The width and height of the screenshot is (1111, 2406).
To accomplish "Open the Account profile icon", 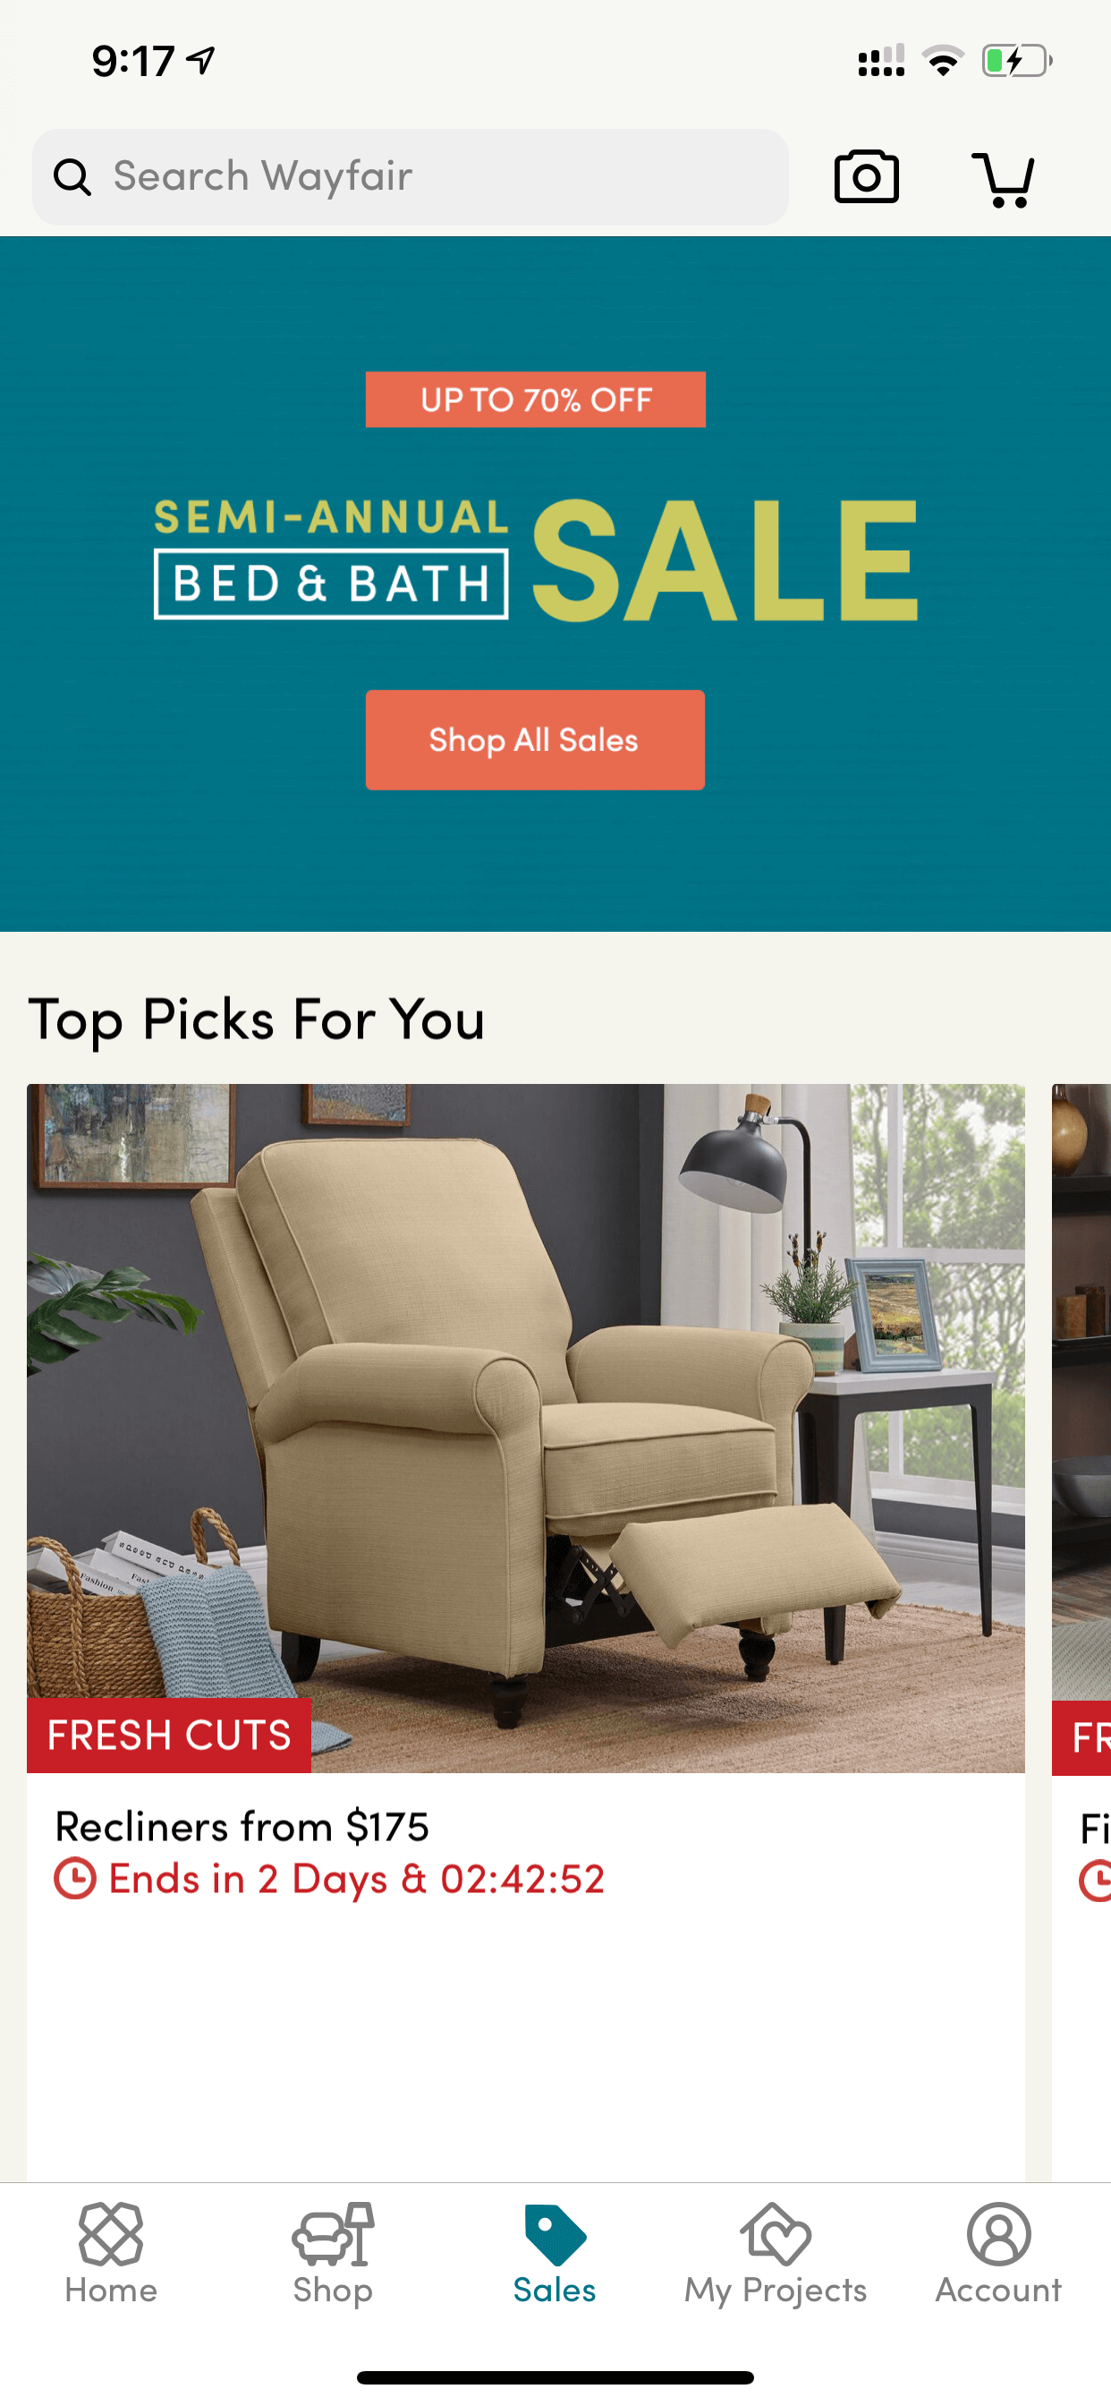I will pos(999,2233).
